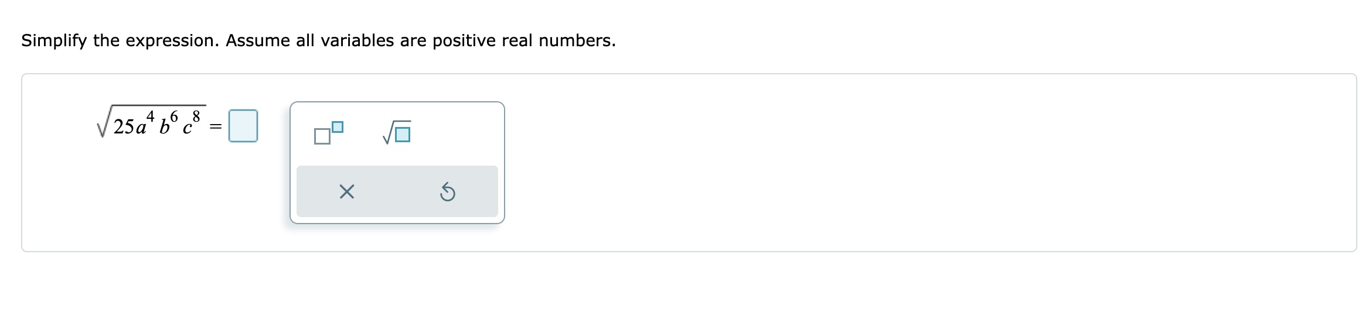Click the coefficient 25 in the expression
The image size is (1362, 309).
pyautogui.click(x=124, y=126)
